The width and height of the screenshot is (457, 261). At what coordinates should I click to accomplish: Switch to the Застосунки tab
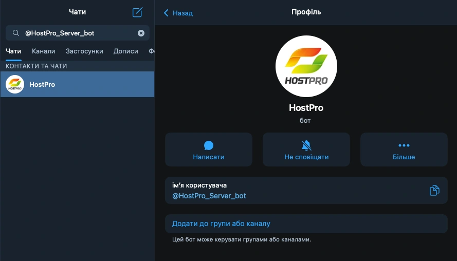[x=84, y=51]
